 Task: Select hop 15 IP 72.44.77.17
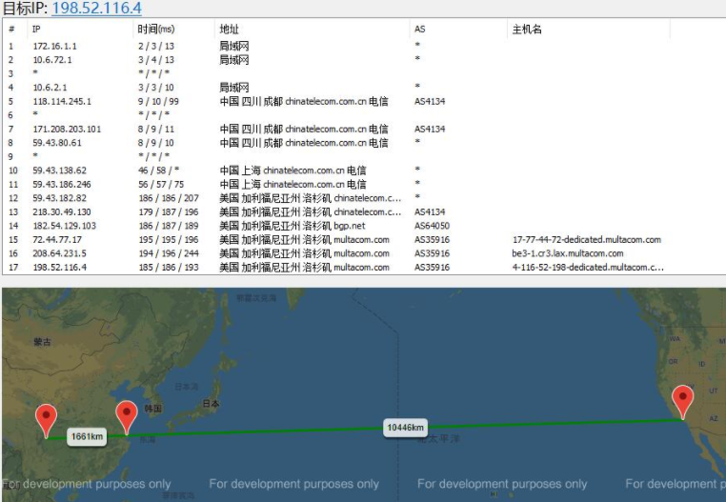coord(57,240)
